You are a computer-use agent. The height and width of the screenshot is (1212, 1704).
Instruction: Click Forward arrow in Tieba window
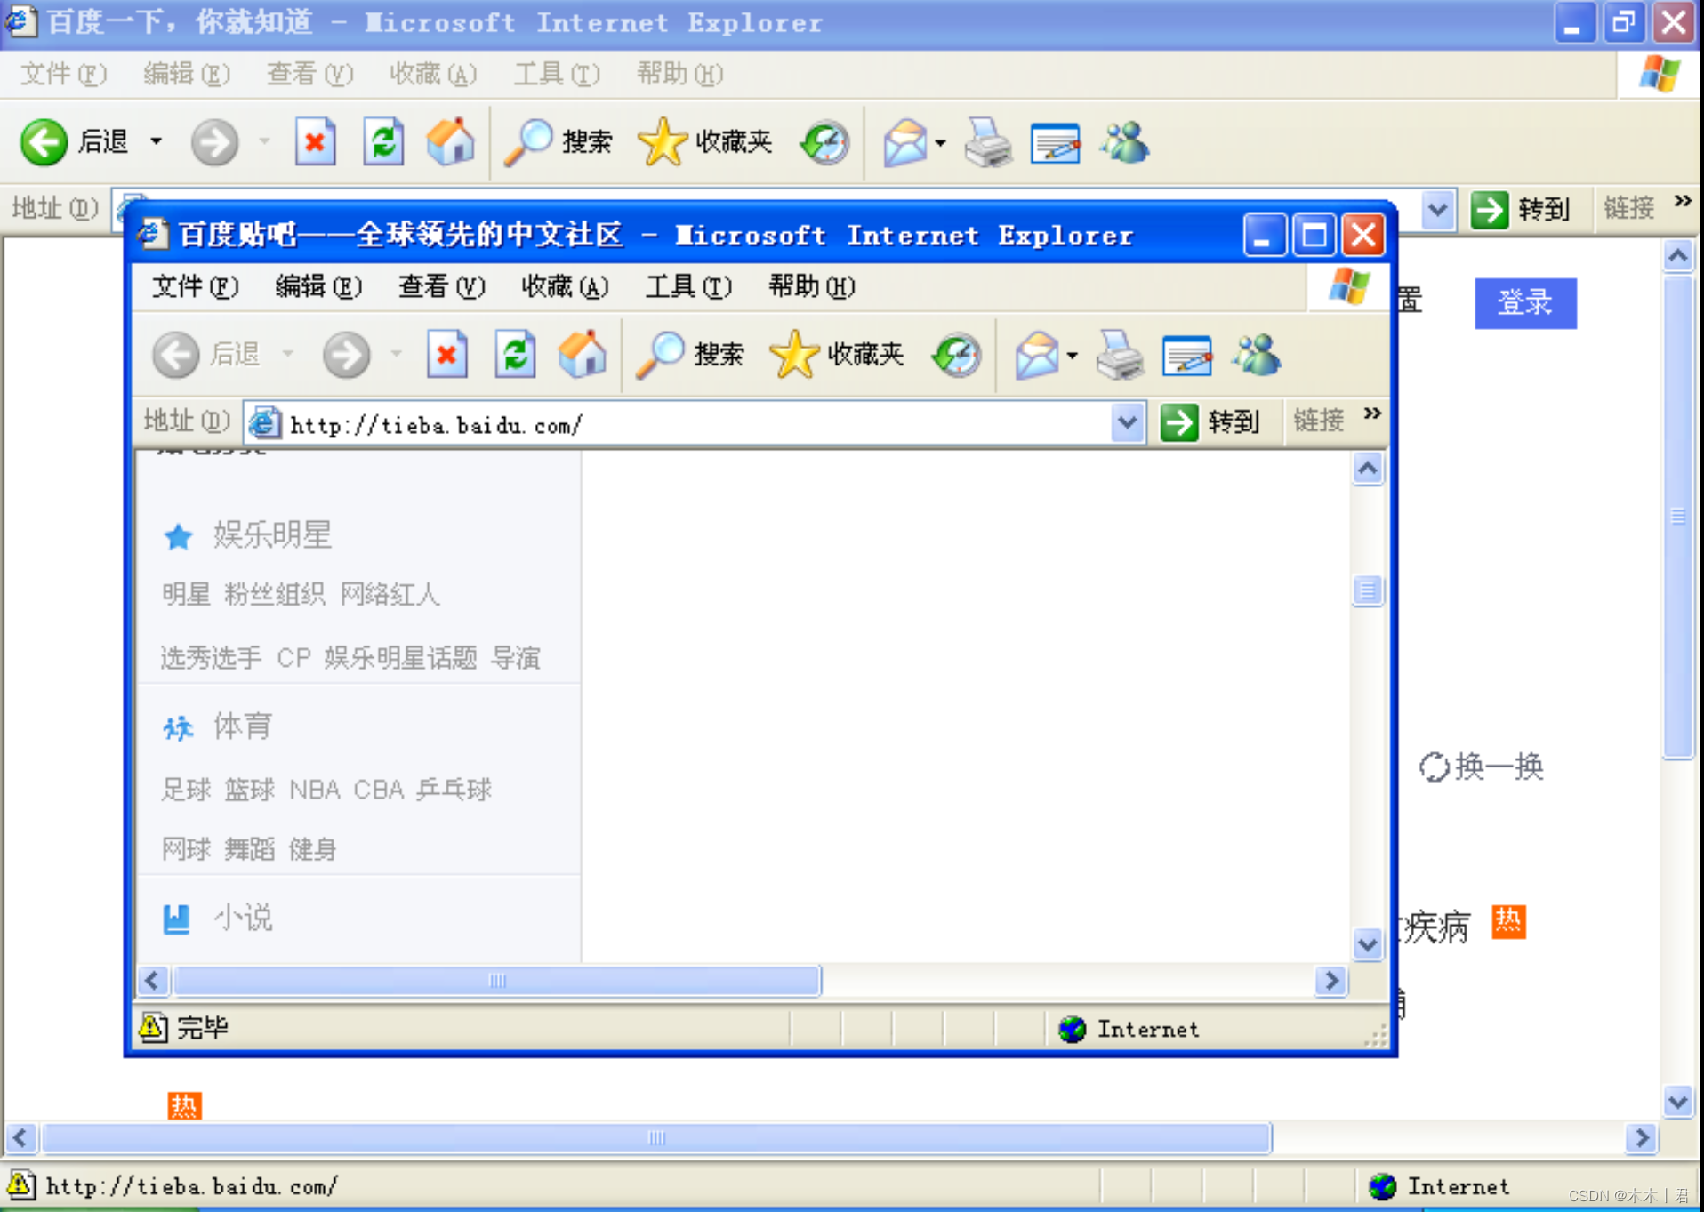click(346, 355)
